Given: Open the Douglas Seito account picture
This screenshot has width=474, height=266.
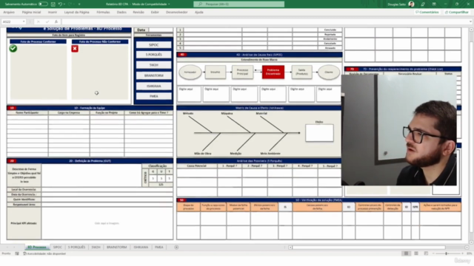Looking at the screenshot, I should tap(411, 4).
